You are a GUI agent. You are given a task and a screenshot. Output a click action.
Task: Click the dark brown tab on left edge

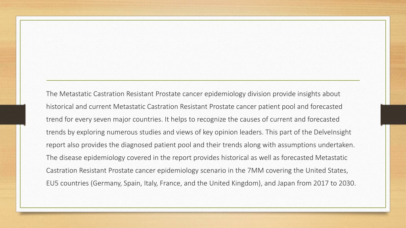(x=13, y=115)
